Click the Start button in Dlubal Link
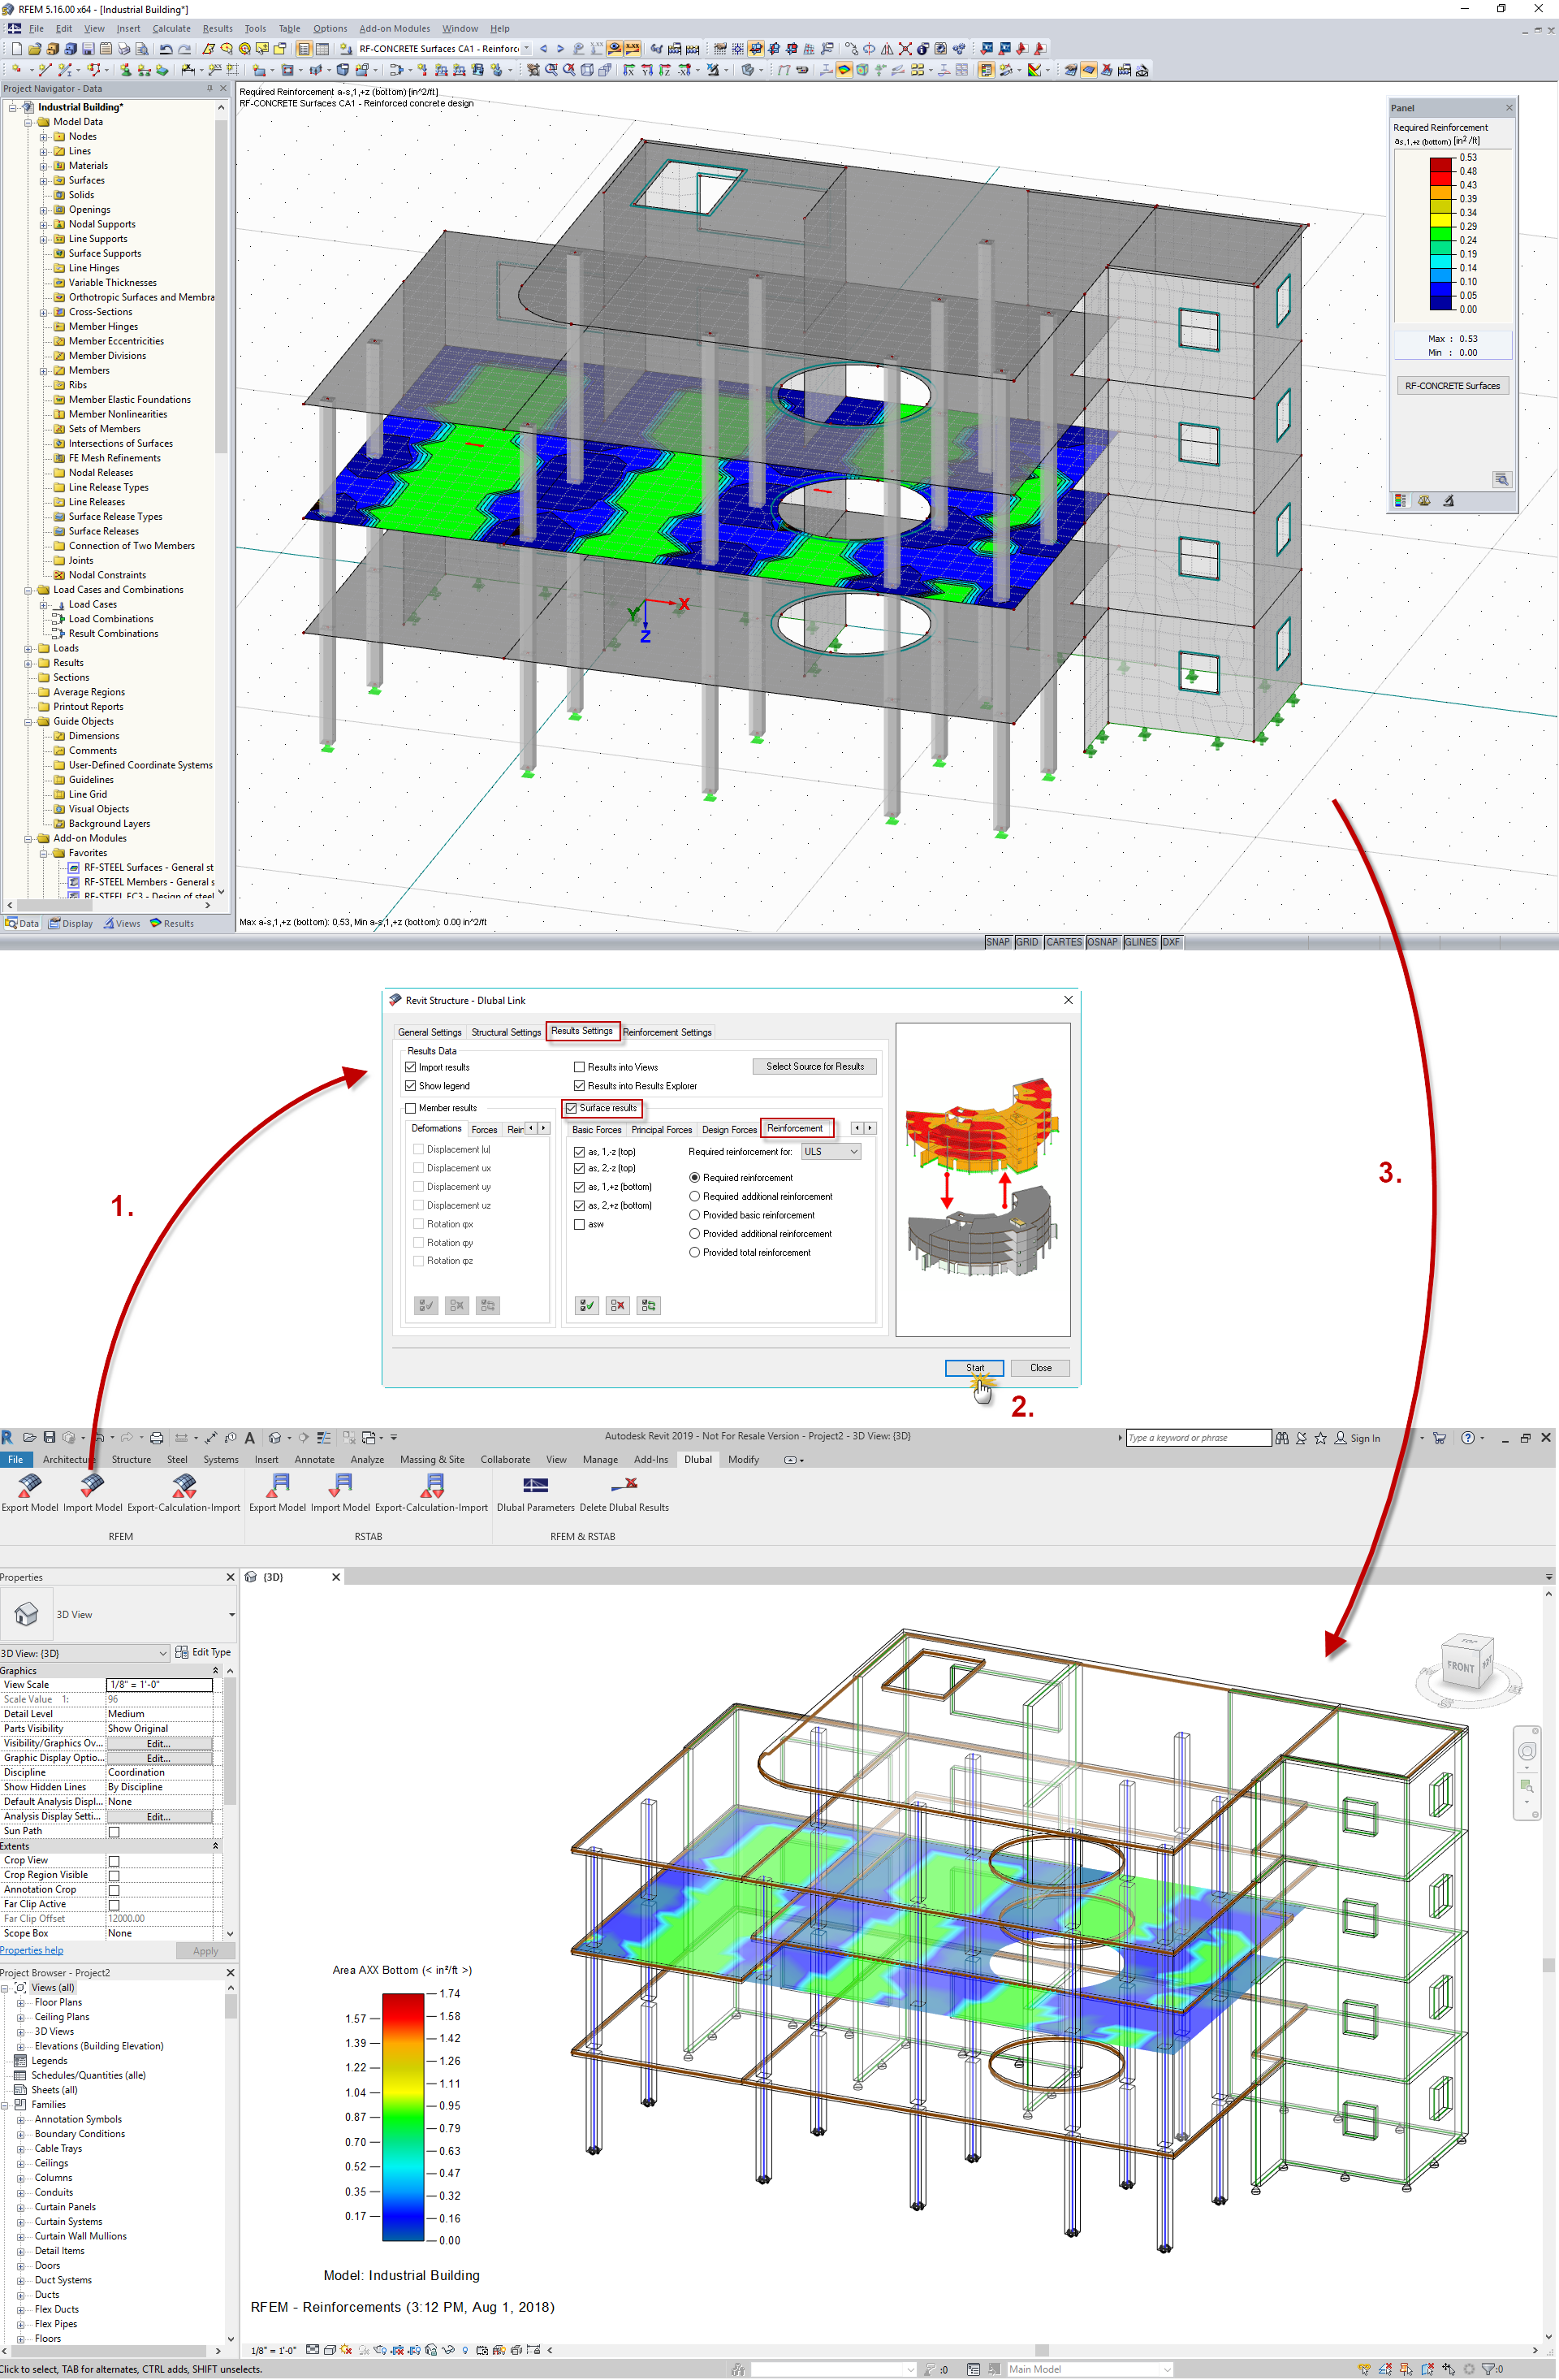 (974, 1368)
